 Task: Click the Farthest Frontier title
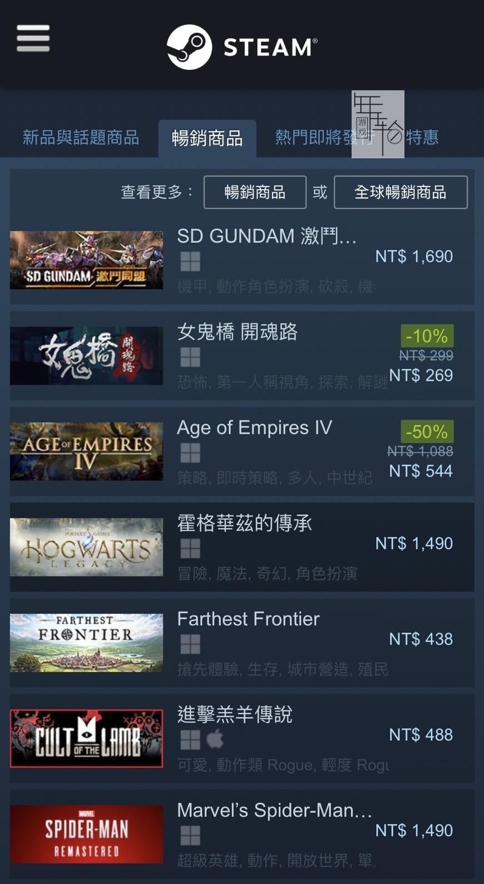click(x=248, y=619)
